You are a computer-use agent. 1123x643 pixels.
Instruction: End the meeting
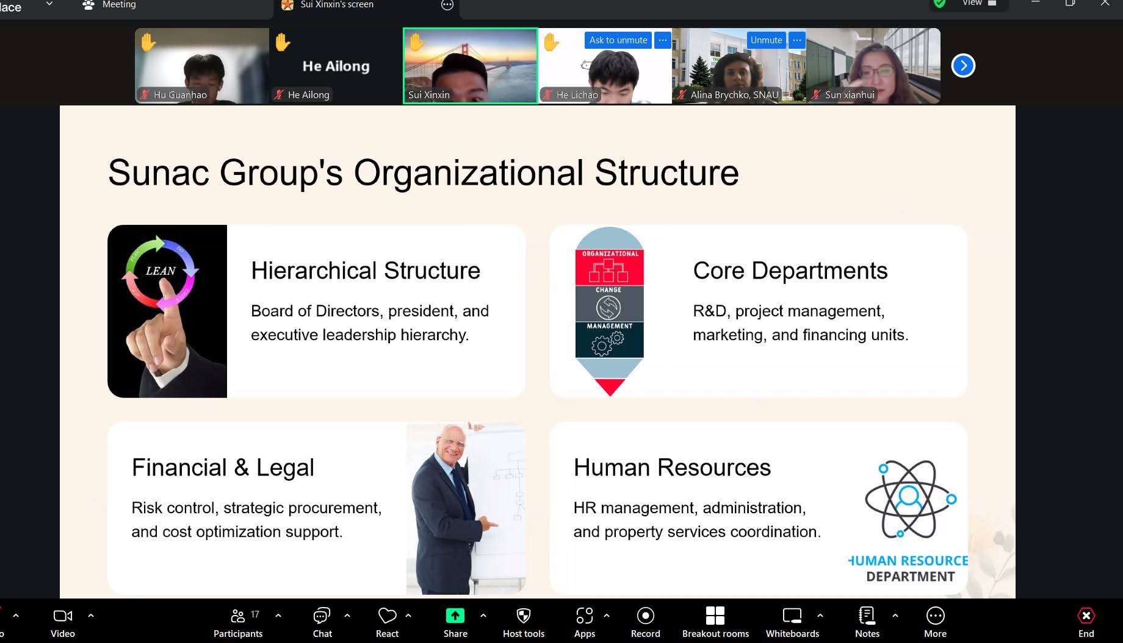tap(1086, 617)
